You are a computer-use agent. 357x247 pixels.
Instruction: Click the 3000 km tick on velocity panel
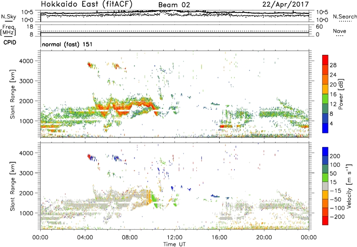(26, 173)
